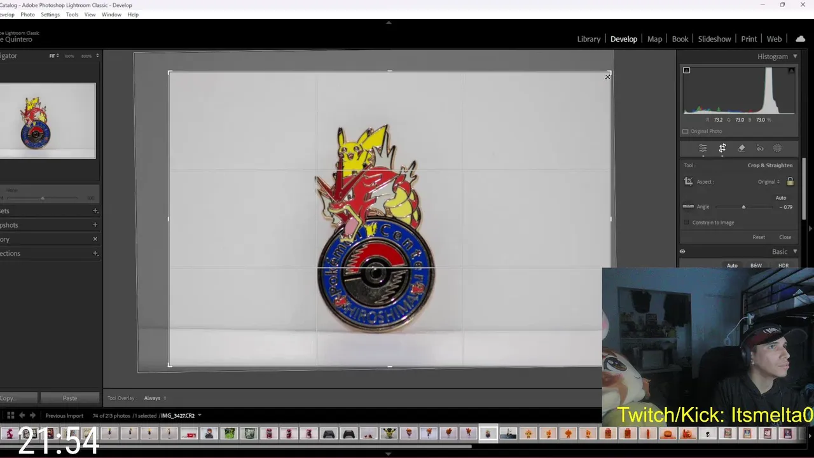Open the Photo menu
This screenshot has height=458, width=814.
(27, 15)
